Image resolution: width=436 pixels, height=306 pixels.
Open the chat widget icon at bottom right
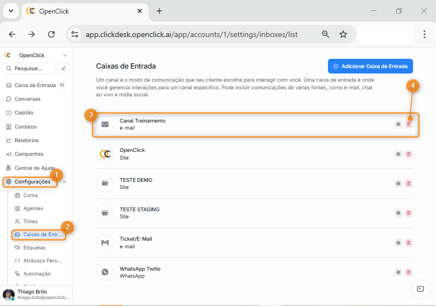[420, 289]
